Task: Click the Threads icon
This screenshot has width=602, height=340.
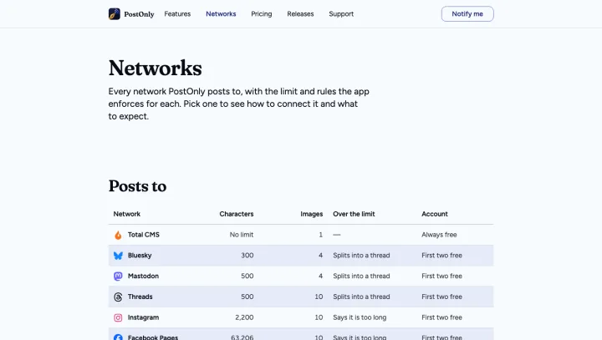Action: pos(118,297)
